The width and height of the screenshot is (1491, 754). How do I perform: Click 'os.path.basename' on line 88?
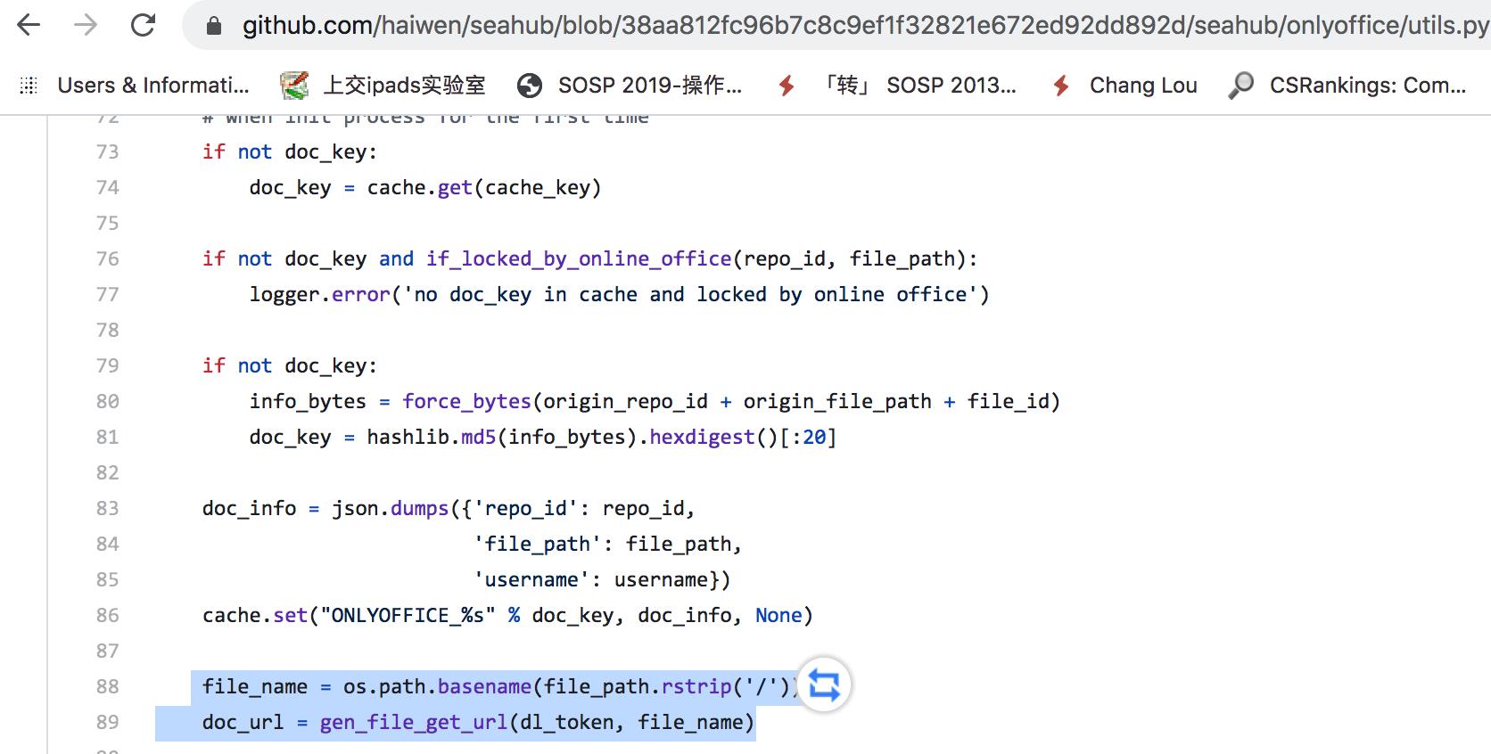[x=437, y=687]
